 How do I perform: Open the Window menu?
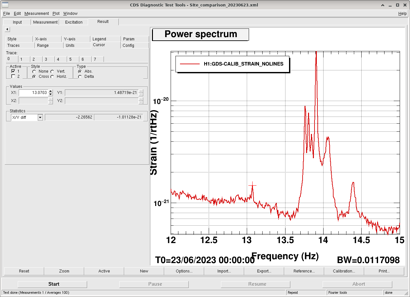(x=70, y=14)
